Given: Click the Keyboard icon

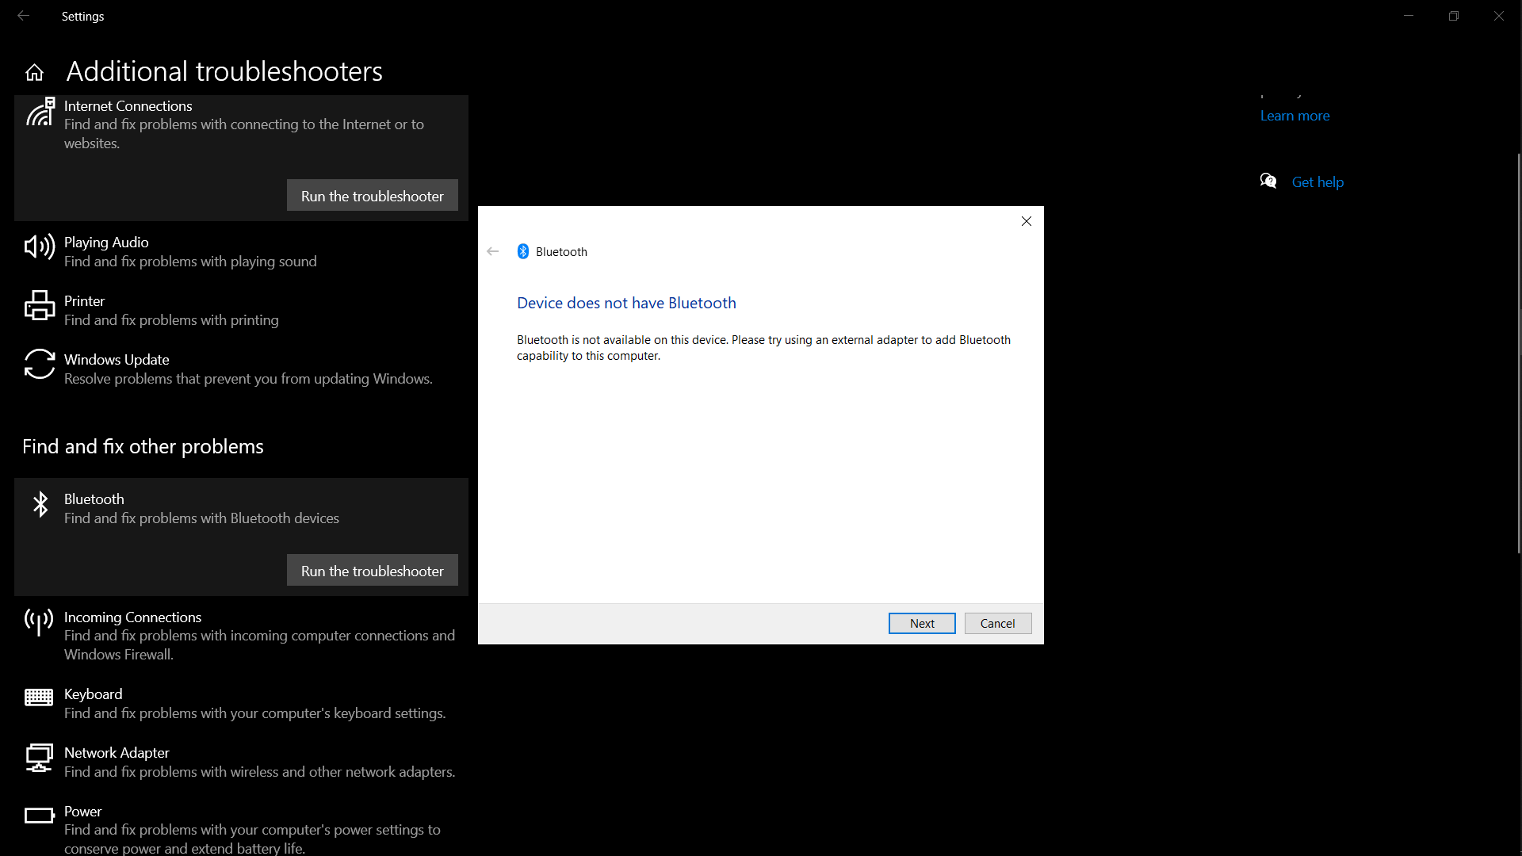Looking at the screenshot, I should (39, 697).
